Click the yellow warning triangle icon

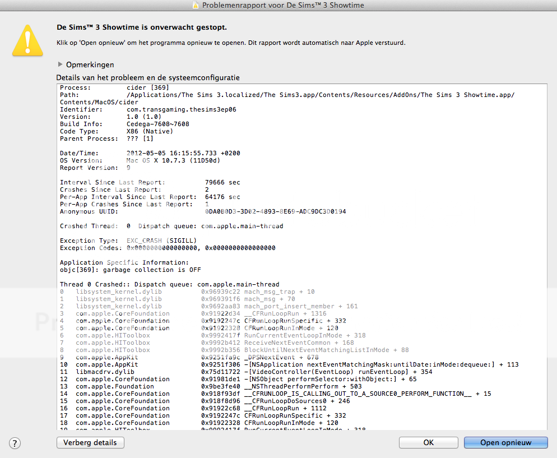coord(27,40)
